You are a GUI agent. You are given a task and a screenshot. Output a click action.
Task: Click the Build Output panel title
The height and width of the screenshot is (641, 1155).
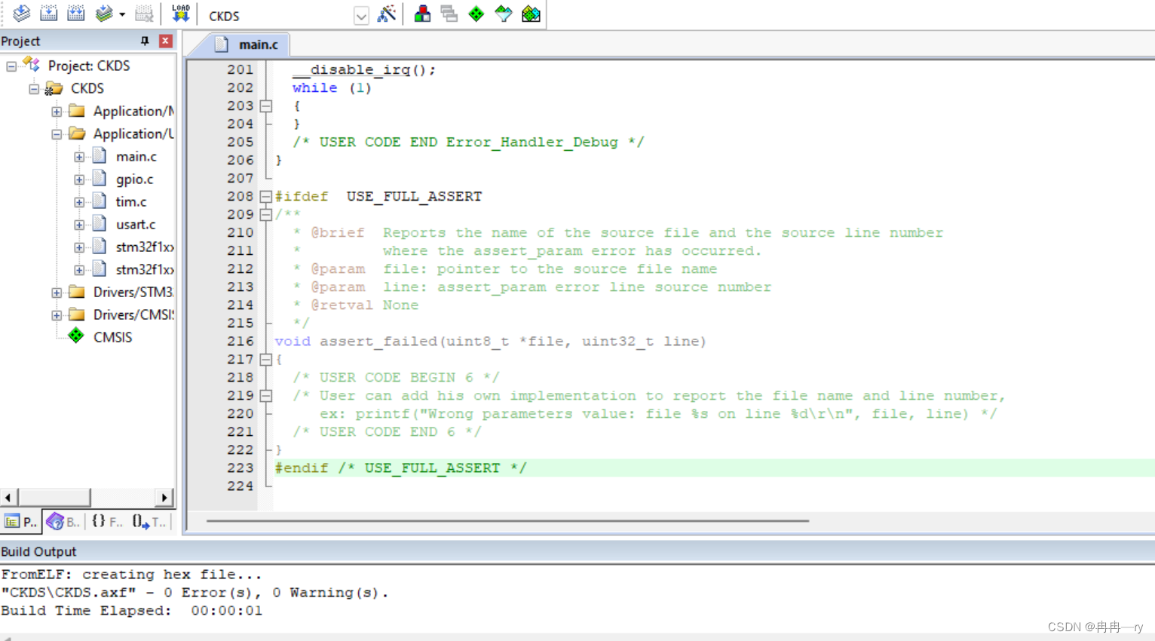point(38,551)
